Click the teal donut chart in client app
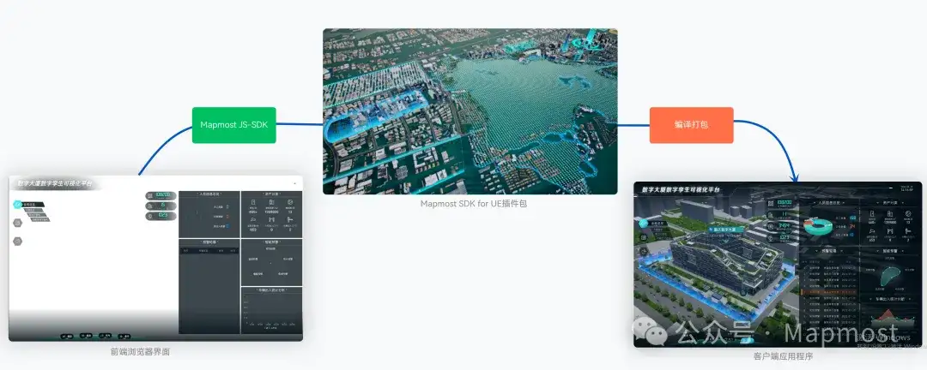The image size is (927, 370). coord(818,227)
